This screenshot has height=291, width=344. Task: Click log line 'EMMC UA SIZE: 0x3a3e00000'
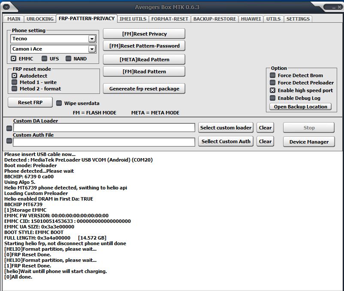[39, 227]
